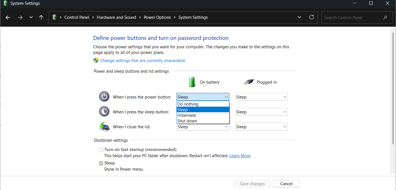Screen dimensions: 396x190
Task: Click 'When I press the power button:' label
Action: coord(142,97)
